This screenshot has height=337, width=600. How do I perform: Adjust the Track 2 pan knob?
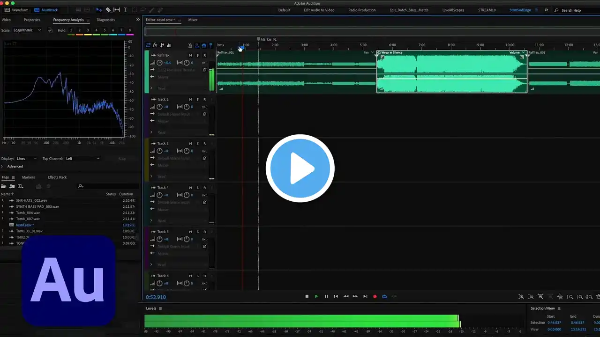[x=187, y=107]
